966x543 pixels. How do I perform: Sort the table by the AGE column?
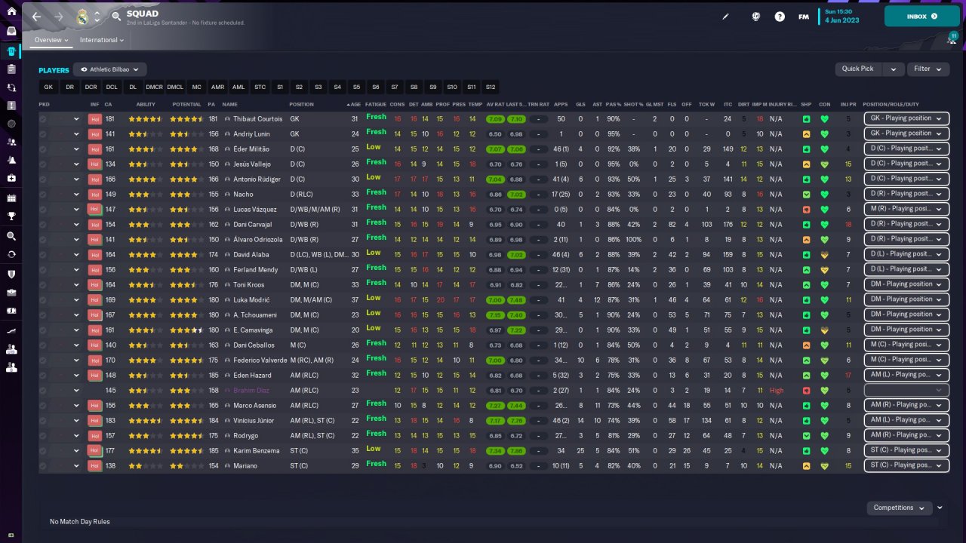[x=354, y=104]
